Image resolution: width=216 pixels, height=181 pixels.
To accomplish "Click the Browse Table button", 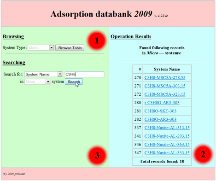I will pyautogui.click(x=70, y=48).
